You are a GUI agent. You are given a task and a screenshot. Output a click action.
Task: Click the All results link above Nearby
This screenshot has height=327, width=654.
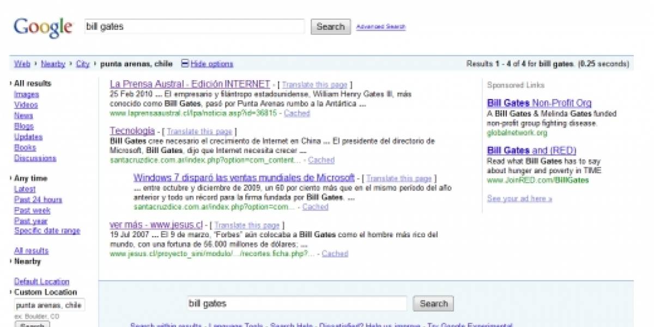click(31, 251)
